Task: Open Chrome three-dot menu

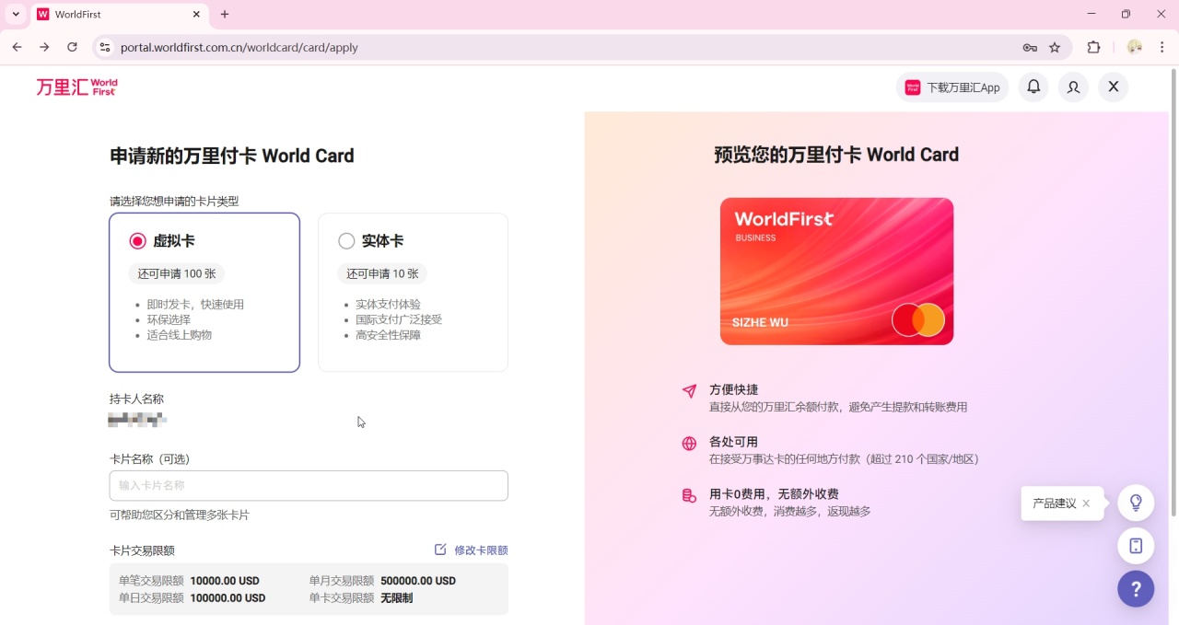Action: click(x=1161, y=47)
